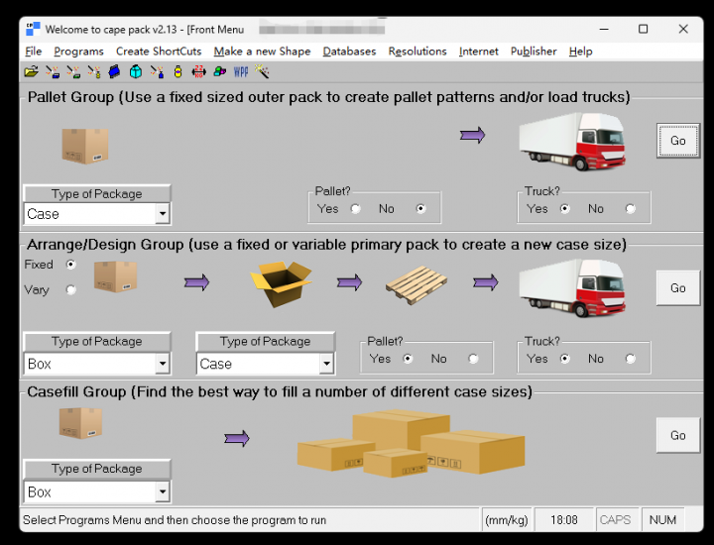714x545 pixels.
Task: Select No for Truck in Pallet Group
Action: point(631,209)
